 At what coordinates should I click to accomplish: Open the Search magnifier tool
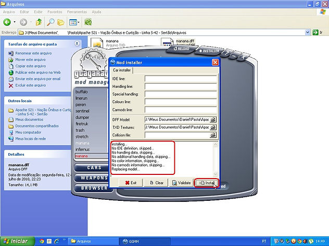click(50, 22)
